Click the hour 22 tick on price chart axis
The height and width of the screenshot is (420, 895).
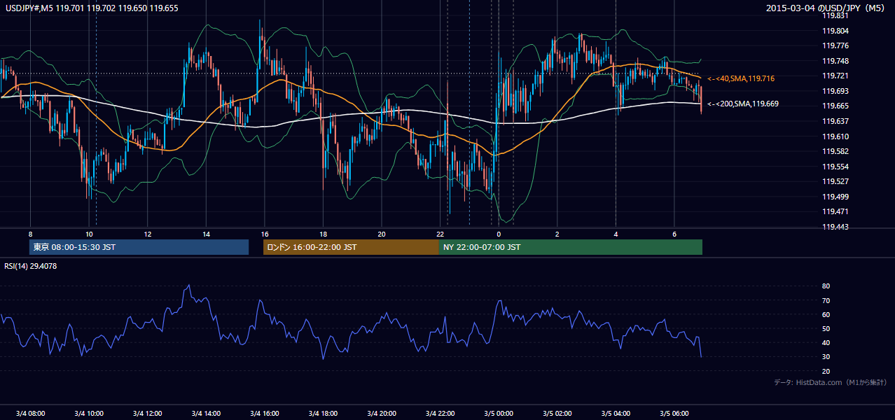click(440, 233)
